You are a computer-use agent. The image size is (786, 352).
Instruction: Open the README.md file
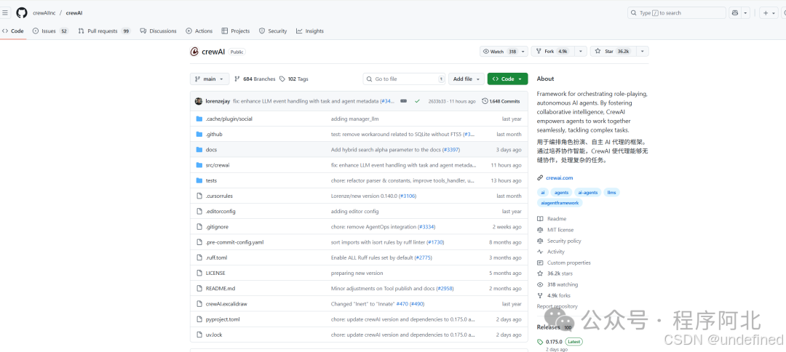pyautogui.click(x=220, y=289)
